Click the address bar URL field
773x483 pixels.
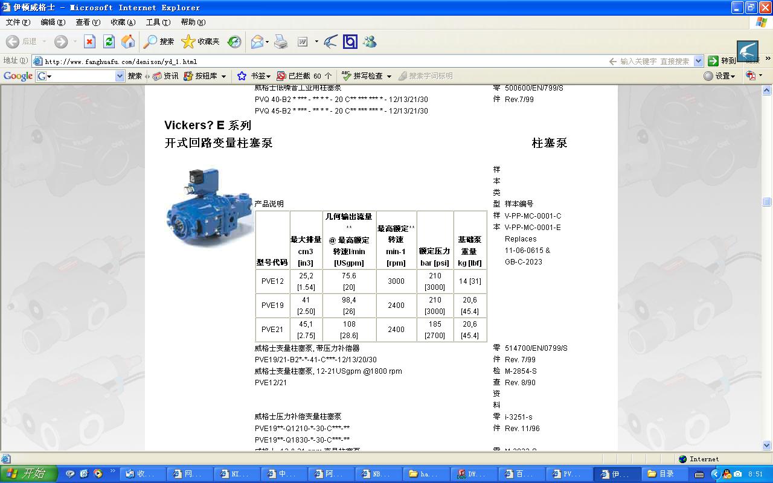click(x=320, y=61)
